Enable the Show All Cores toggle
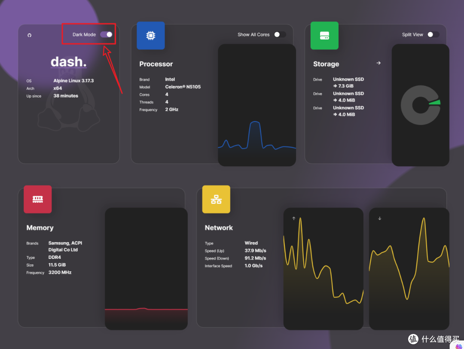 [280, 34]
